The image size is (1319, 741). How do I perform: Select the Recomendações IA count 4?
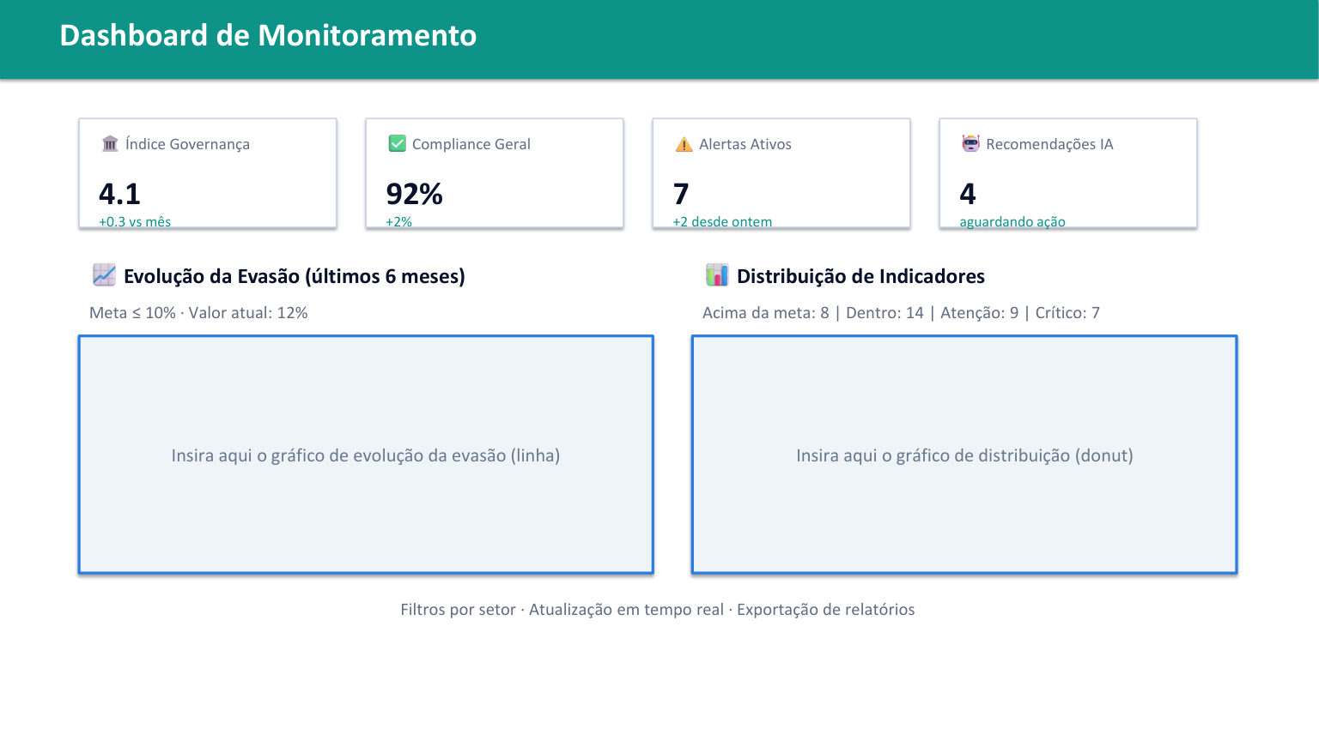[968, 194]
